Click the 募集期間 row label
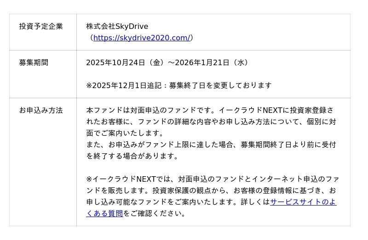Viewport: 368px width, 240px height. pos(34,62)
